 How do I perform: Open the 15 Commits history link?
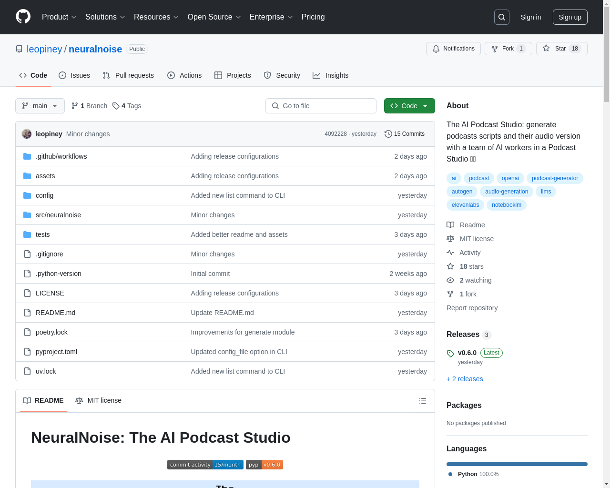405,134
